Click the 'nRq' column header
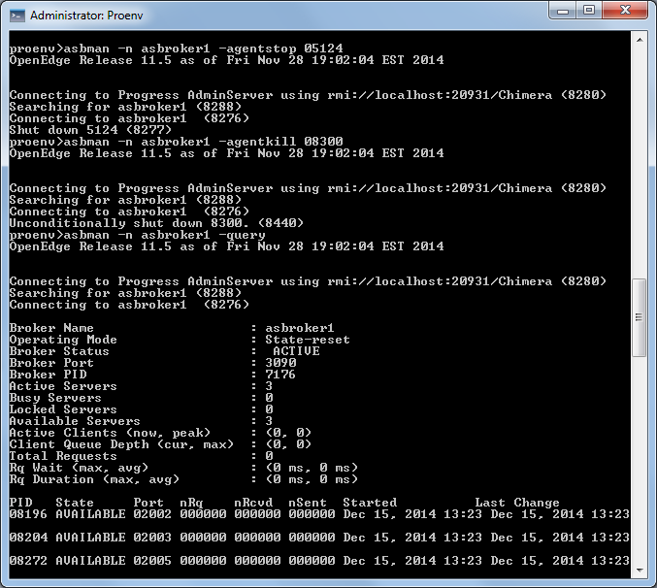657x588 pixels. click(x=191, y=503)
